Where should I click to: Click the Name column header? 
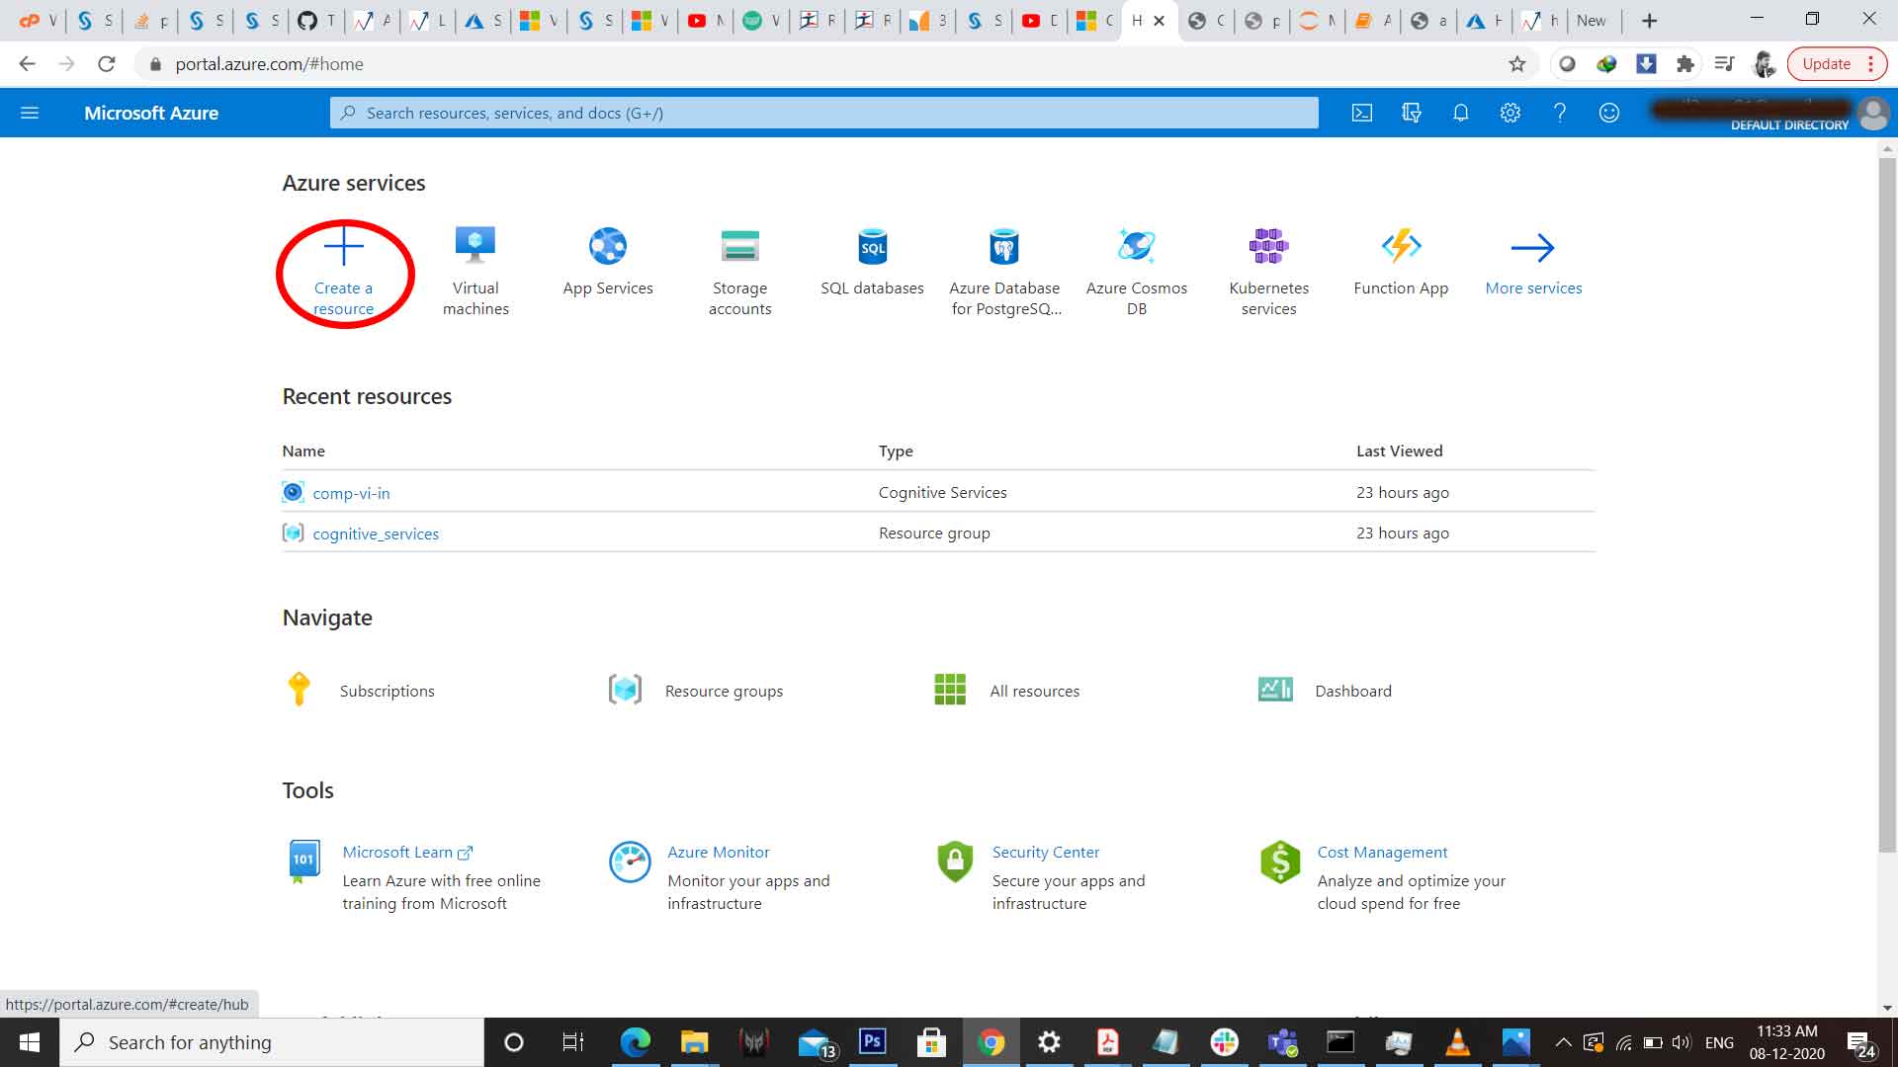[x=303, y=451]
